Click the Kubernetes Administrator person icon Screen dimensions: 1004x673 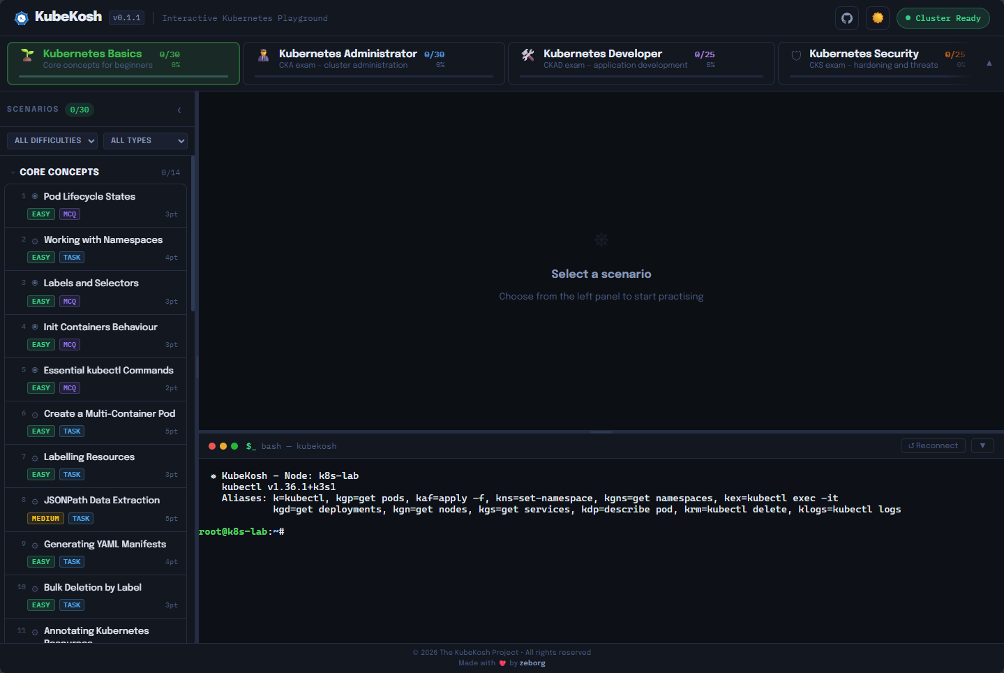(x=264, y=55)
